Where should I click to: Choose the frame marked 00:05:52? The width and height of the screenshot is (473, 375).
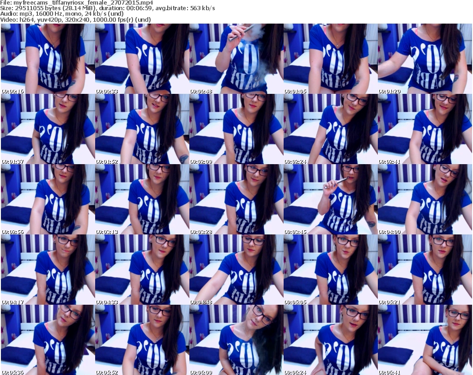[142, 340]
